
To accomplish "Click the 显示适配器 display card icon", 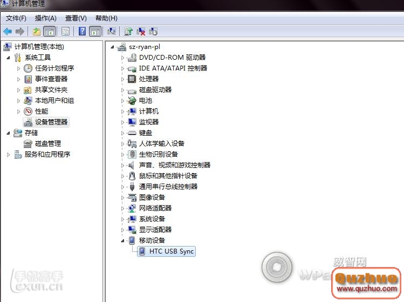I will point(132,230).
